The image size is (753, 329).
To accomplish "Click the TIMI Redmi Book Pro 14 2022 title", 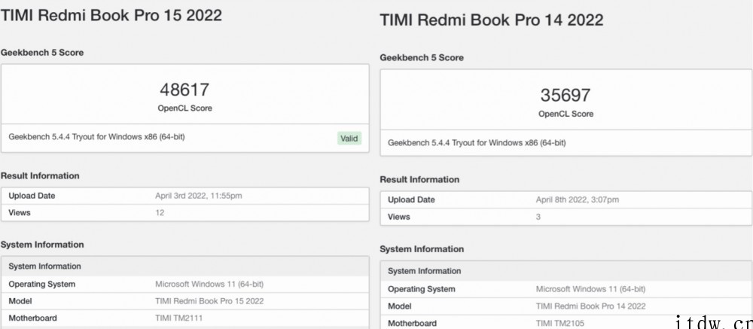I will tap(492, 20).
